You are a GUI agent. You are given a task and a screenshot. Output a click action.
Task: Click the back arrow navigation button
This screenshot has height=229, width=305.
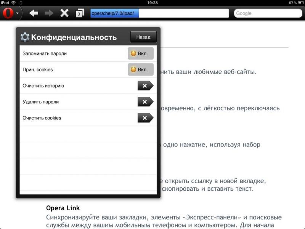point(34,13)
